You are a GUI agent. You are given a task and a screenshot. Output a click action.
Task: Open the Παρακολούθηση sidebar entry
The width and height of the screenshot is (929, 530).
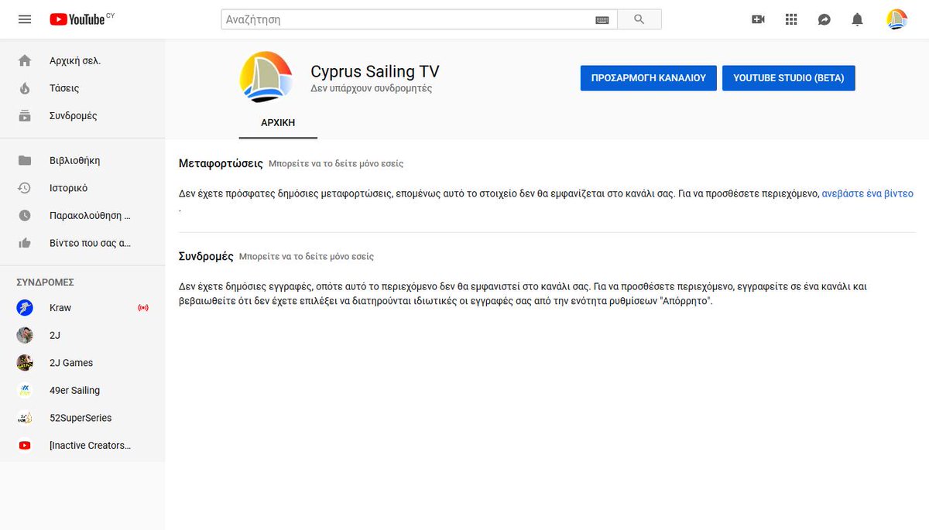[90, 216]
